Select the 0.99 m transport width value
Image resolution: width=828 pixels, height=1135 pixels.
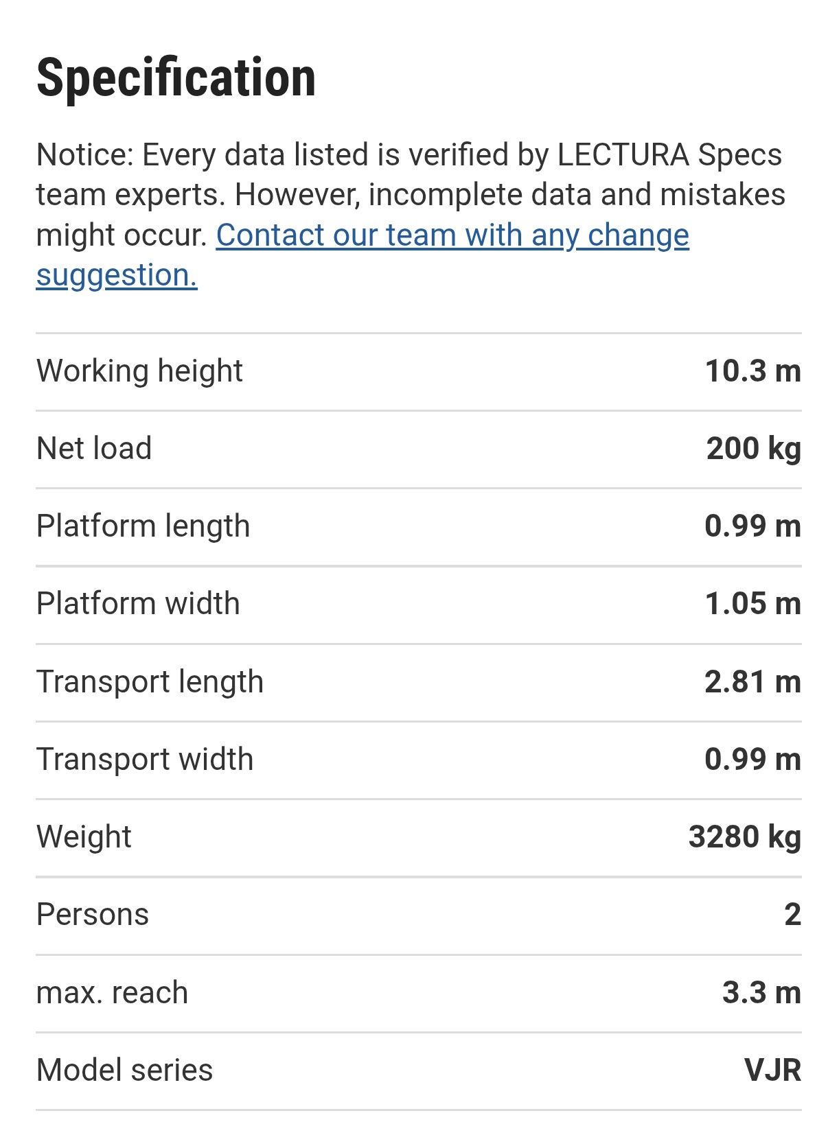pyautogui.click(x=753, y=760)
